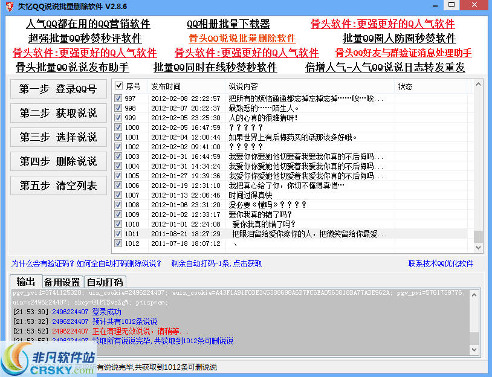The width and height of the screenshot is (492, 377).
Task: Switch to the 自动打码 tab
Action: click(x=105, y=282)
